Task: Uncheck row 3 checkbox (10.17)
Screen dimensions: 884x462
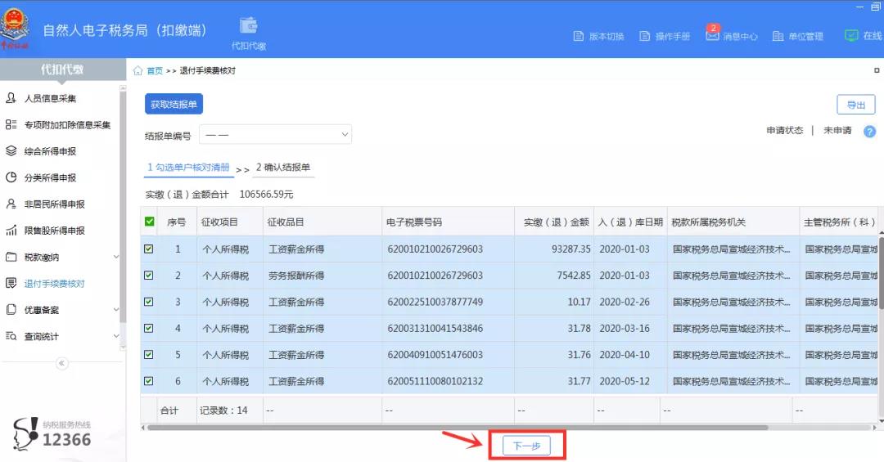Action: (x=149, y=302)
